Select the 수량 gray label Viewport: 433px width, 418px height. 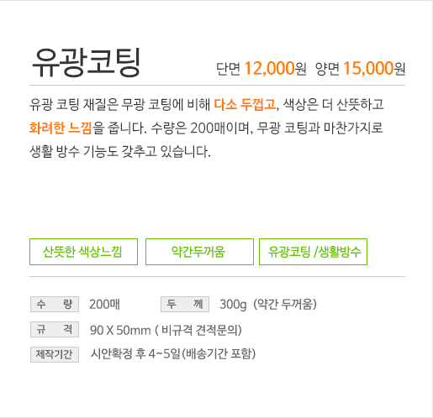[55, 304]
